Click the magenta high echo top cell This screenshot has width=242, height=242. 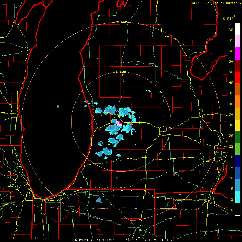coord(119,124)
